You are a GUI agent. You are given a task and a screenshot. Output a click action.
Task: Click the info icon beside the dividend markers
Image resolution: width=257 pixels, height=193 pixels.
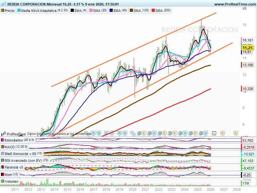[x=214, y=133]
